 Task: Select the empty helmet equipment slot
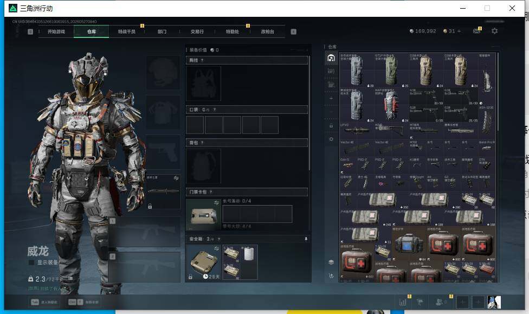click(163, 72)
